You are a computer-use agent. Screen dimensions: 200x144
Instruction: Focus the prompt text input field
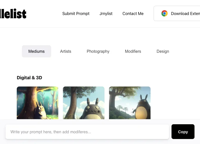point(87,132)
